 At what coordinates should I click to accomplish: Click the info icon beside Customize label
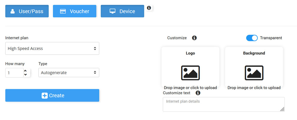click(x=194, y=38)
